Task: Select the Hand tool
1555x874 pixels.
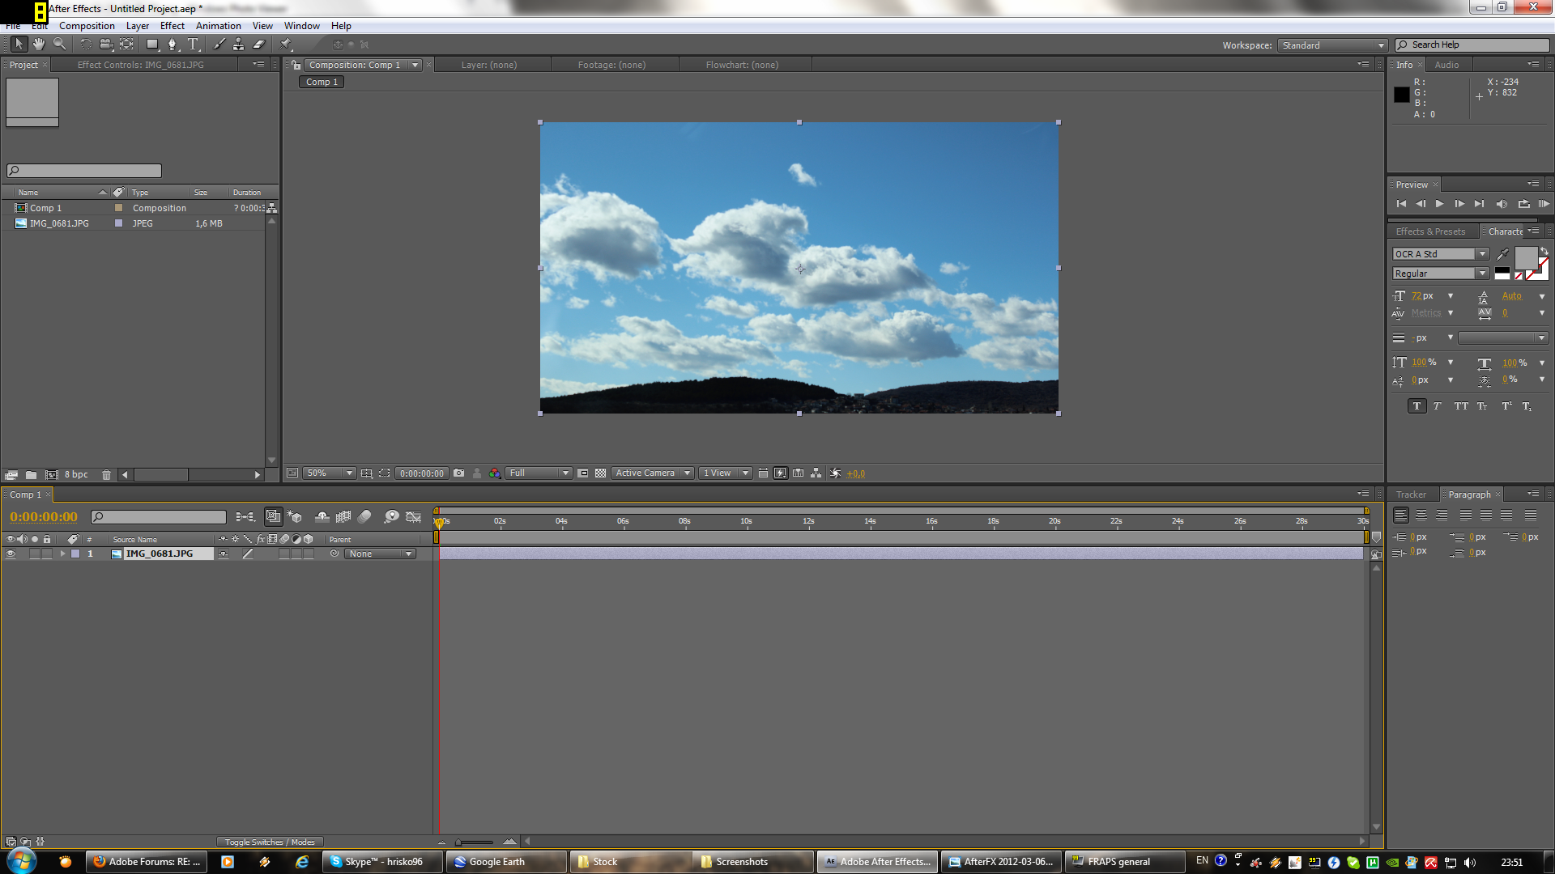Action: [x=39, y=45]
